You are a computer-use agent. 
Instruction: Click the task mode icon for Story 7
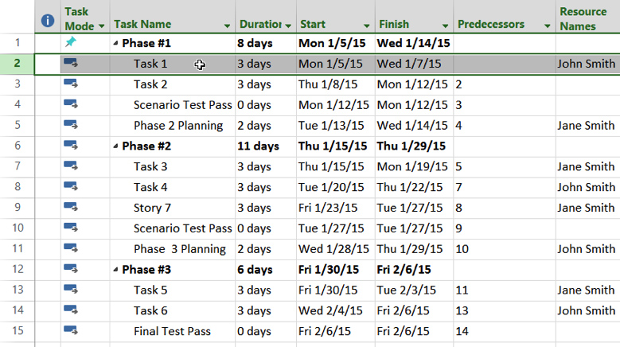71,208
